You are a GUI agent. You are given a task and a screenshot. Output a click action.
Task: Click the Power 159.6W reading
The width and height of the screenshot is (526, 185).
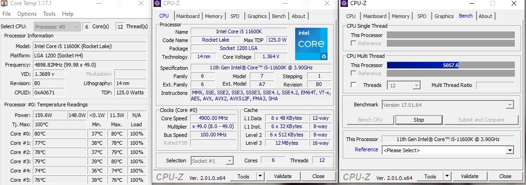50,115
